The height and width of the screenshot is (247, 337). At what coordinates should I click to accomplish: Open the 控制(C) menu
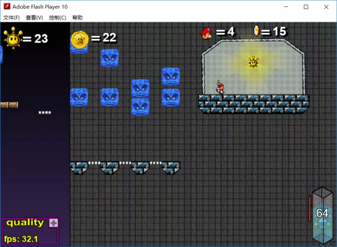tap(58, 18)
